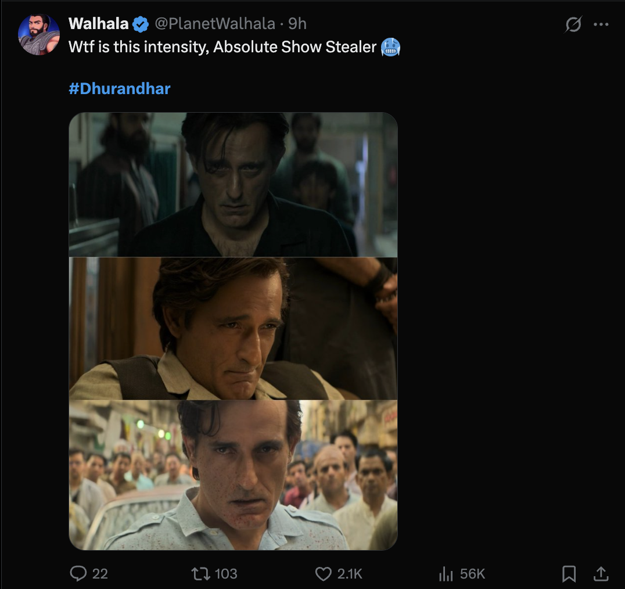The width and height of the screenshot is (625, 589).
Task: Click the @PlanetWalhala handle
Action: (214, 24)
